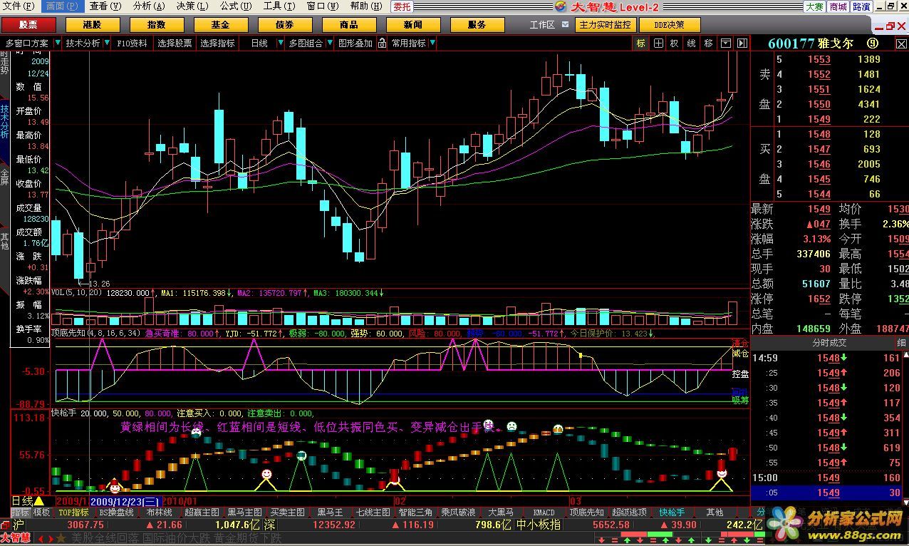Screen dimensions: 909x546
Task: Click the skip-to-end arrow icon on chart toolbar
Action: tap(742, 43)
